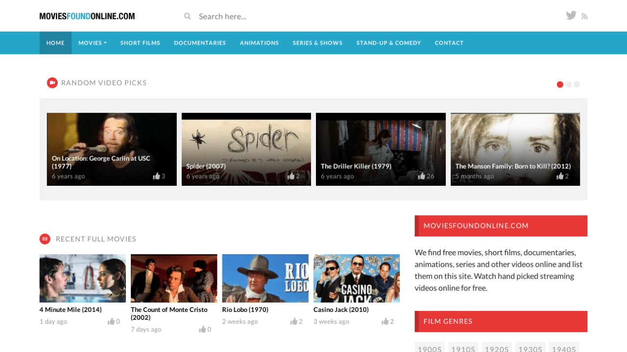Open the George Carlin at USC thumbnail
627x352 pixels.
[x=112, y=149]
